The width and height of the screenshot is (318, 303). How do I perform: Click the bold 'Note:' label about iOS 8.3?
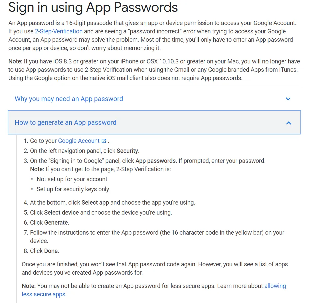[15, 61]
